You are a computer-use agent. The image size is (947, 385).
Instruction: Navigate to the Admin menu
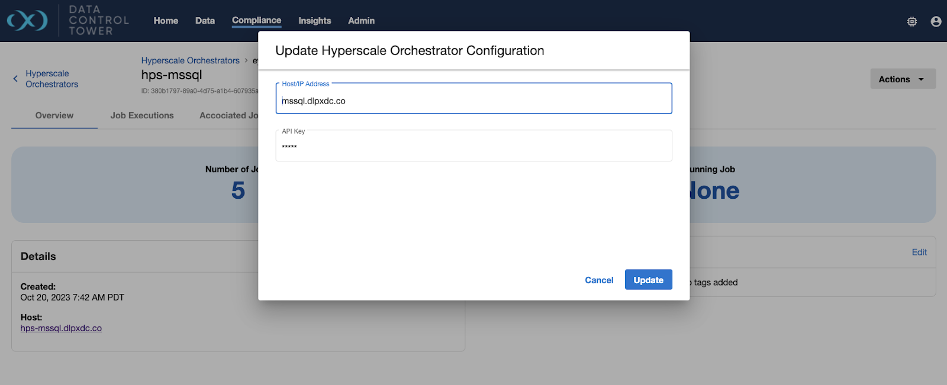(x=361, y=21)
